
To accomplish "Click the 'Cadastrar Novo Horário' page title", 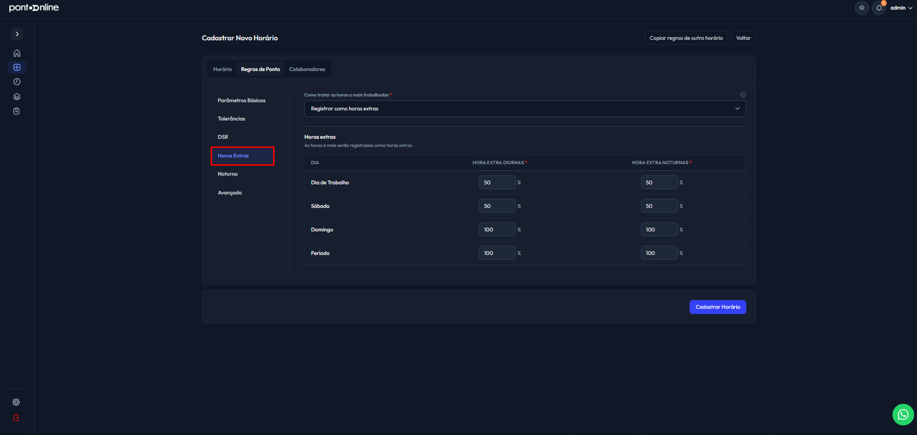I will click(x=240, y=38).
